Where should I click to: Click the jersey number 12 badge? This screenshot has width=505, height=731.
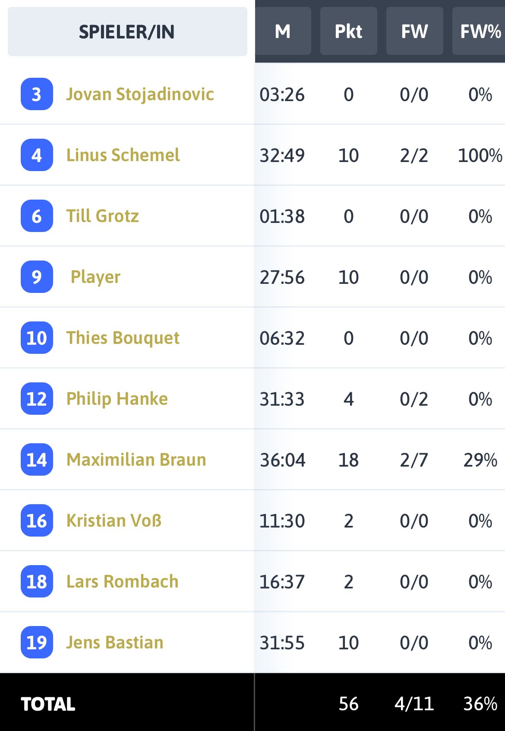coord(37,399)
